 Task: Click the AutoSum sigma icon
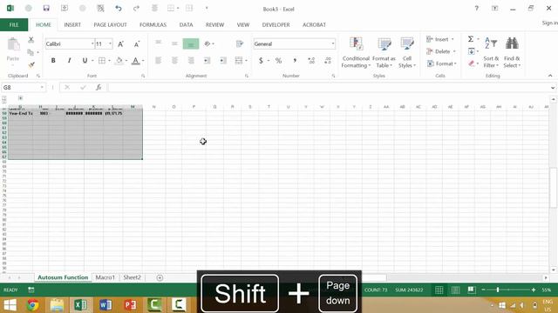pos(471,39)
